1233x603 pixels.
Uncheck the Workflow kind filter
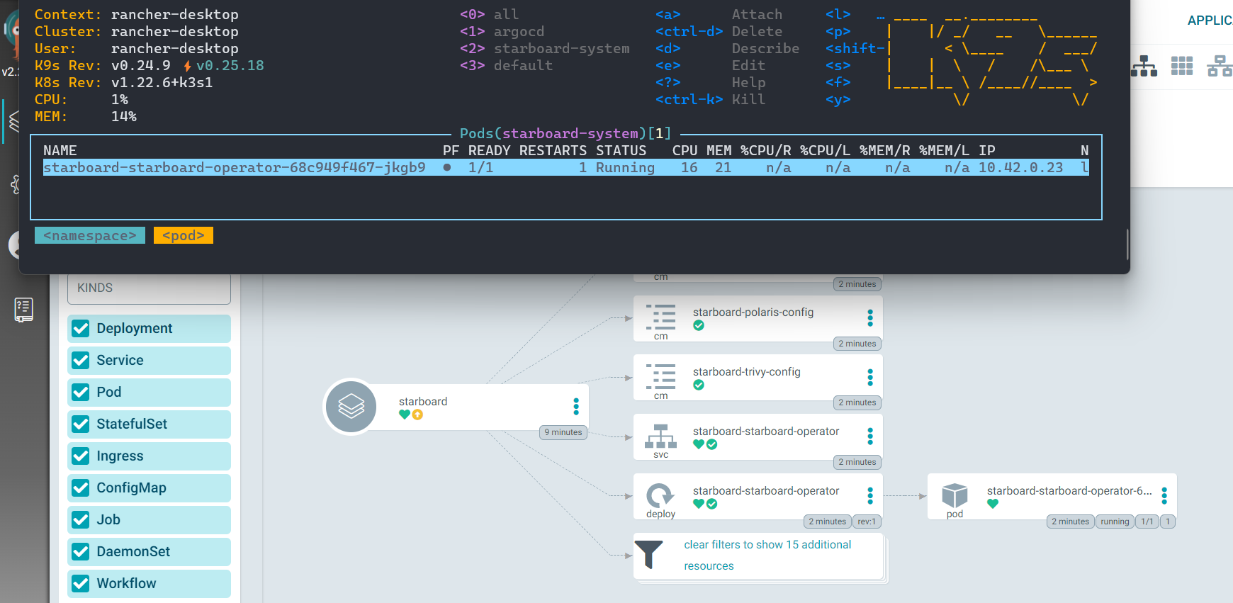(81, 583)
